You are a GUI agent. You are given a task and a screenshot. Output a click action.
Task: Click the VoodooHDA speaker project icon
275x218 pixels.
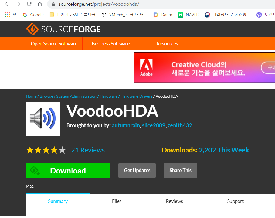pyautogui.click(x=43, y=119)
